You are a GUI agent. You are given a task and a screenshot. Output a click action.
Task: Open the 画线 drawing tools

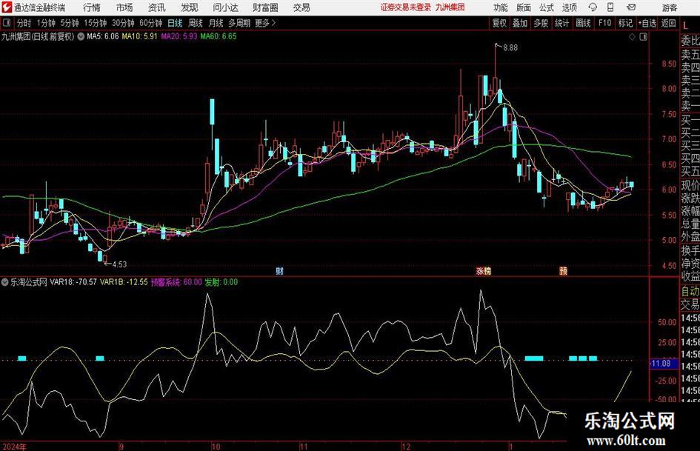[x=584, y=23]
